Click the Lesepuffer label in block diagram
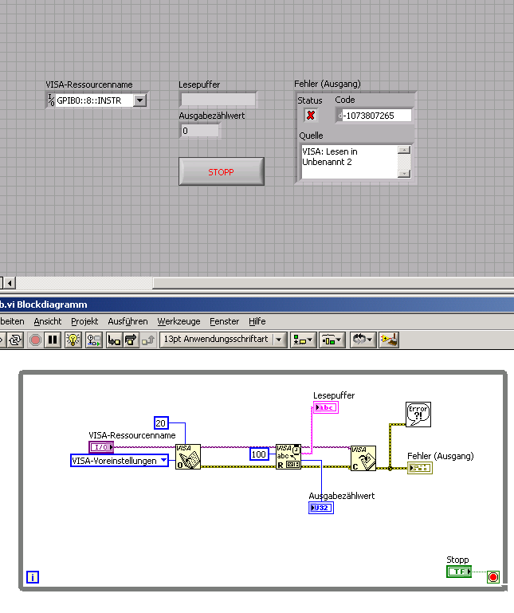514x613 pixels. [334, 395]
